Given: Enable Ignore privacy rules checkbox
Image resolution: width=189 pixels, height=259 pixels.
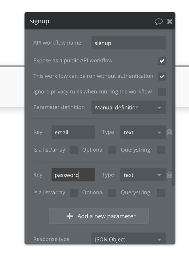Looking at the screenshot, I should [x=162, y=92].
